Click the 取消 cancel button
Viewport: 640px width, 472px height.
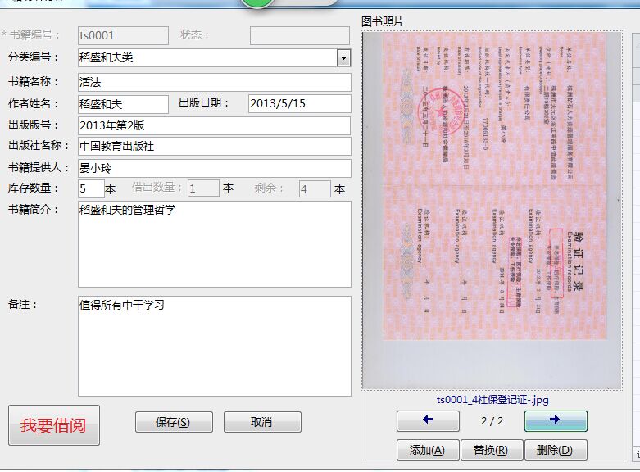pyautogui.click(x=262, y=422)
